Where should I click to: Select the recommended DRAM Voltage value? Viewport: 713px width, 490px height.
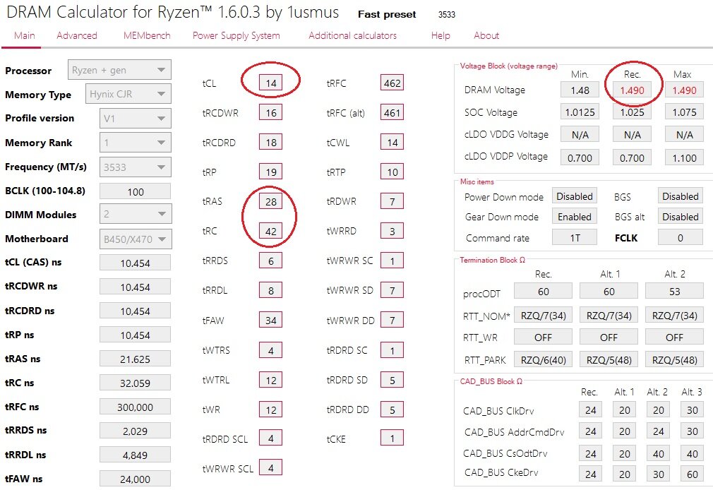click(x=632, y=90)
